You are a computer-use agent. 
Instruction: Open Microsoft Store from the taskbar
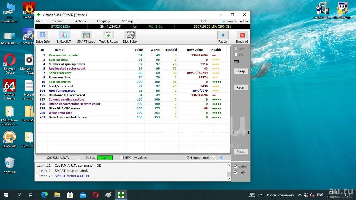coord(70,195)
